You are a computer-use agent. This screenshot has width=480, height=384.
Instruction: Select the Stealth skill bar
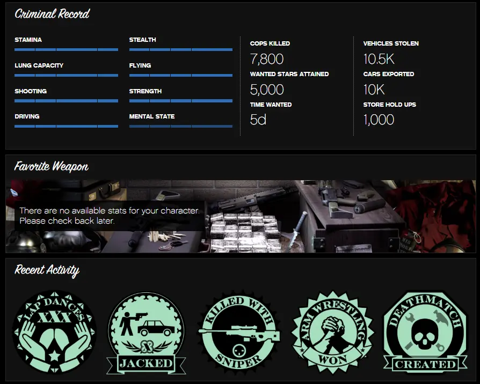pyautogui.click(x=180, y=49)
